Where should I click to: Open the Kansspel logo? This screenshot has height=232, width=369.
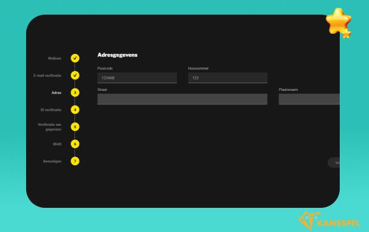pyautogui.click(x=330, y=221)
